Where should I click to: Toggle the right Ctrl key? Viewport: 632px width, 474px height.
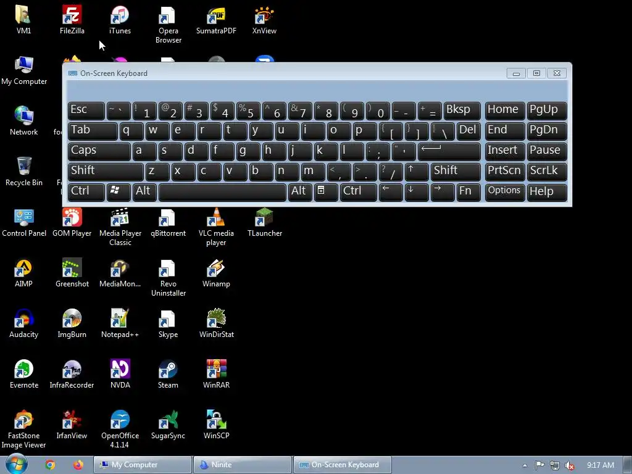tap(359, 192)
